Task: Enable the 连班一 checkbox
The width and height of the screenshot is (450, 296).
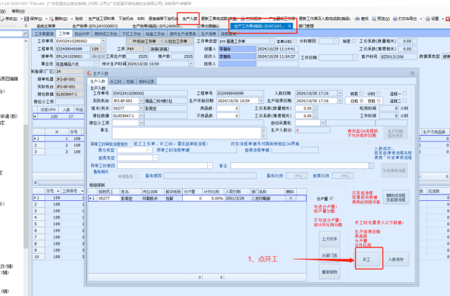Action: 405,94
